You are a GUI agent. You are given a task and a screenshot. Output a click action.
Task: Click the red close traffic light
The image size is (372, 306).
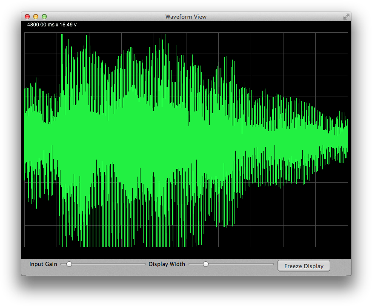[x=27, y=16]
